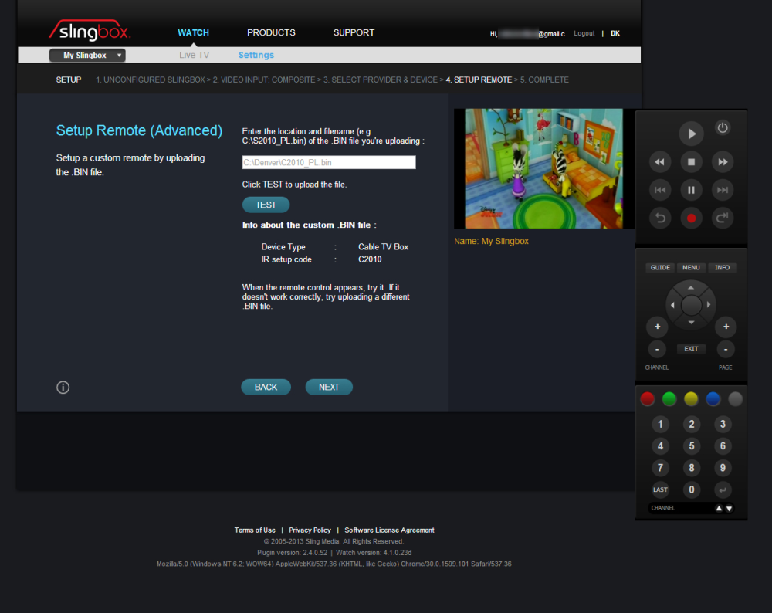Click number 7 on the remote keypad

tap(660, 468)
